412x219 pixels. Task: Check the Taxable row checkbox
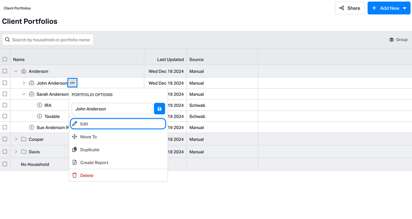point(5,116)
